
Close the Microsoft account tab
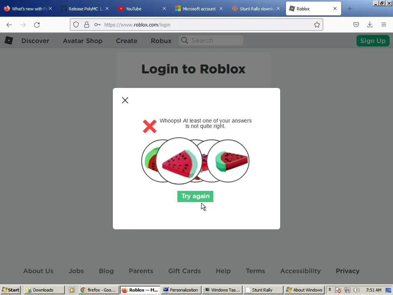tap(221, 8)
